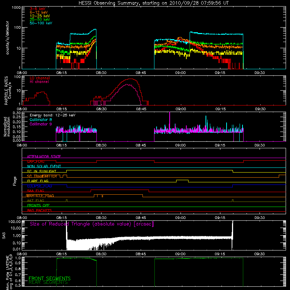Click the 1000 tick label on the counts axis
The width and height of the screenshot is (290, 290).
(x=16, y=8)
